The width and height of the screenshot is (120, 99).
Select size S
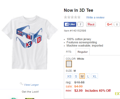[76, 76]
